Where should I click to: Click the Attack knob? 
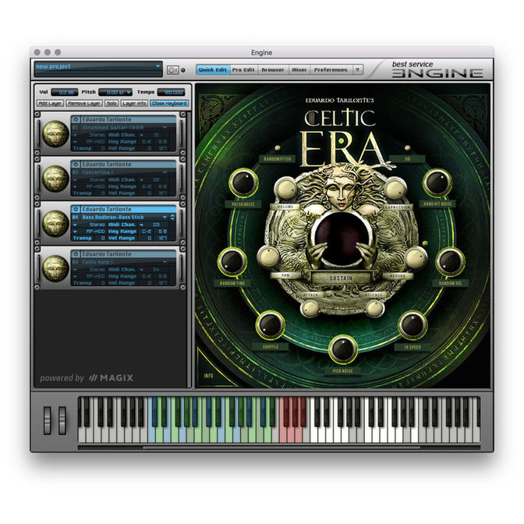click(310, 308)
